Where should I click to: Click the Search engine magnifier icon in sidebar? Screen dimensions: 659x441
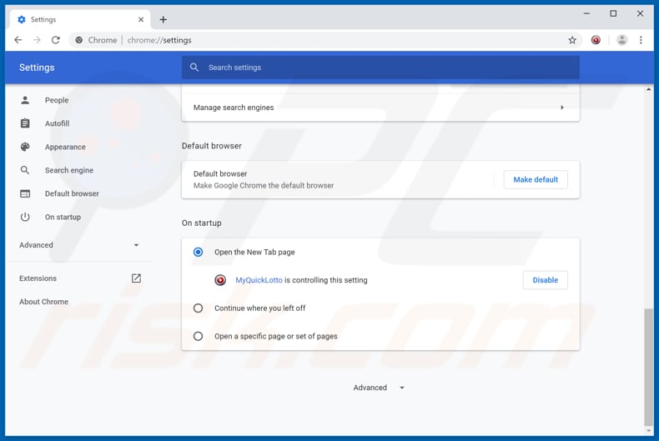click(x=25, y=170)
